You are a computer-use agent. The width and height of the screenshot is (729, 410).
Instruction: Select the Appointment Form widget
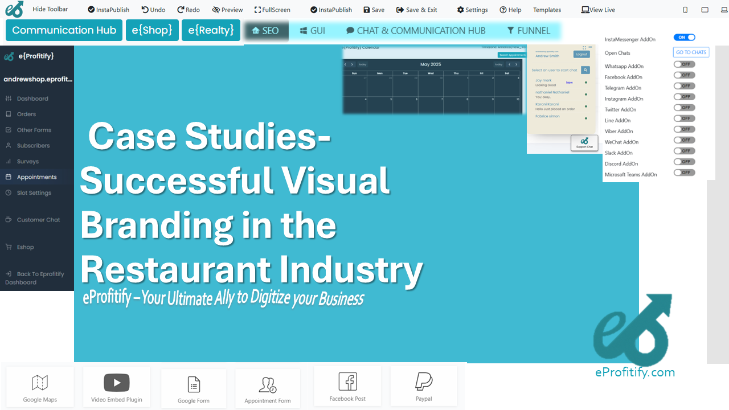coord(267,388)
